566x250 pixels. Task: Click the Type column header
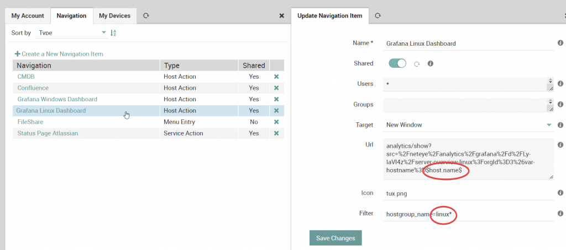[199, 66]
